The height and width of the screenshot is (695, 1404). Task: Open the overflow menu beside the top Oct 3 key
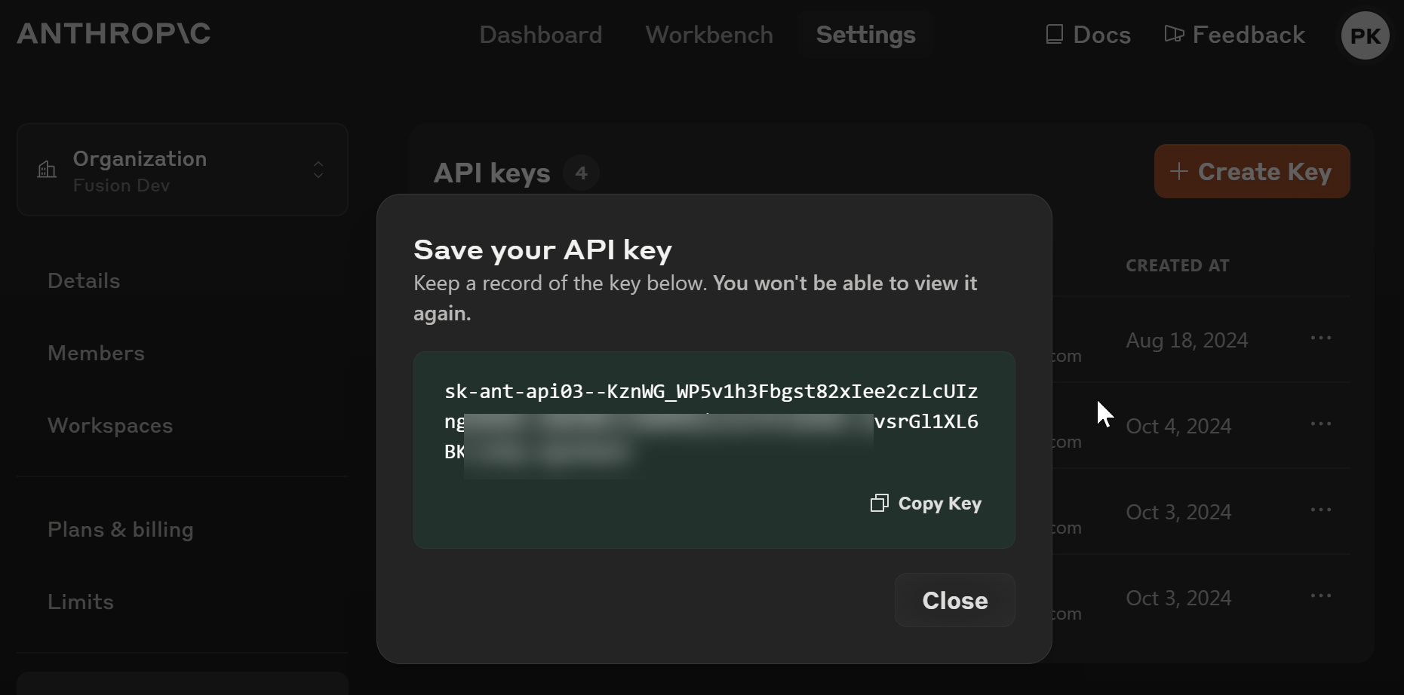click(1321, 510)
